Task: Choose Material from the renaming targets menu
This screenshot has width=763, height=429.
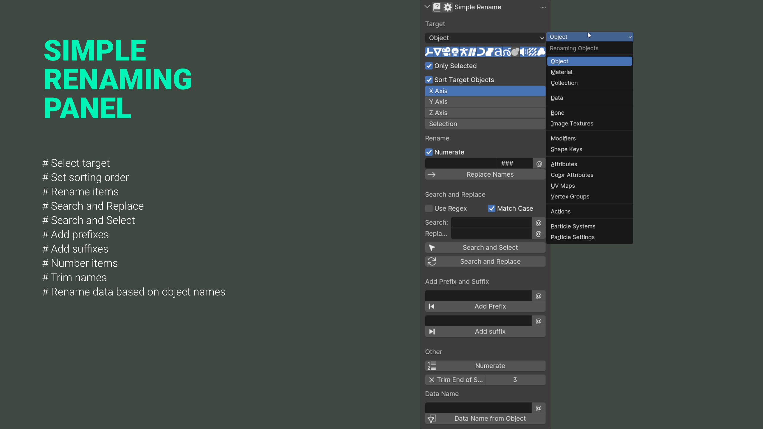Action: tap(561, 72)
